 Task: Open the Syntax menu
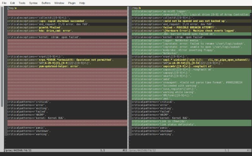point(33,3)
